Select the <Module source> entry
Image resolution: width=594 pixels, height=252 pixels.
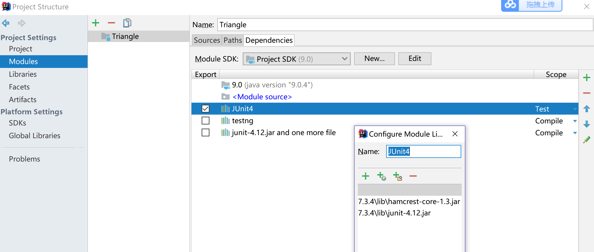(x=262, y=97)
